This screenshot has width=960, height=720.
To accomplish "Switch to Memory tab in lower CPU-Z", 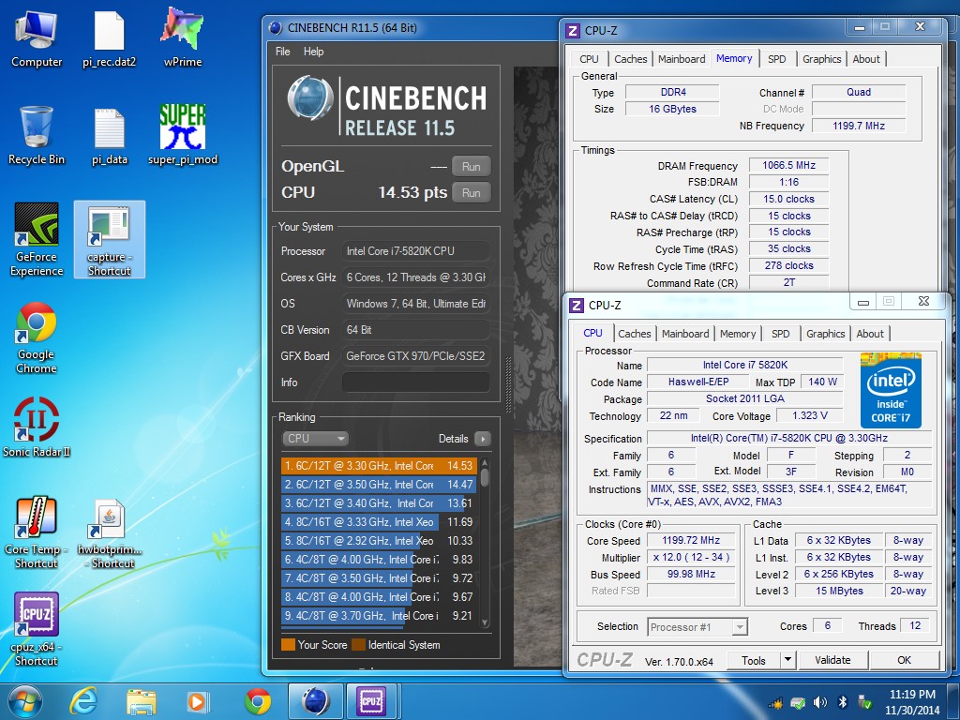I will pos(738,334).
